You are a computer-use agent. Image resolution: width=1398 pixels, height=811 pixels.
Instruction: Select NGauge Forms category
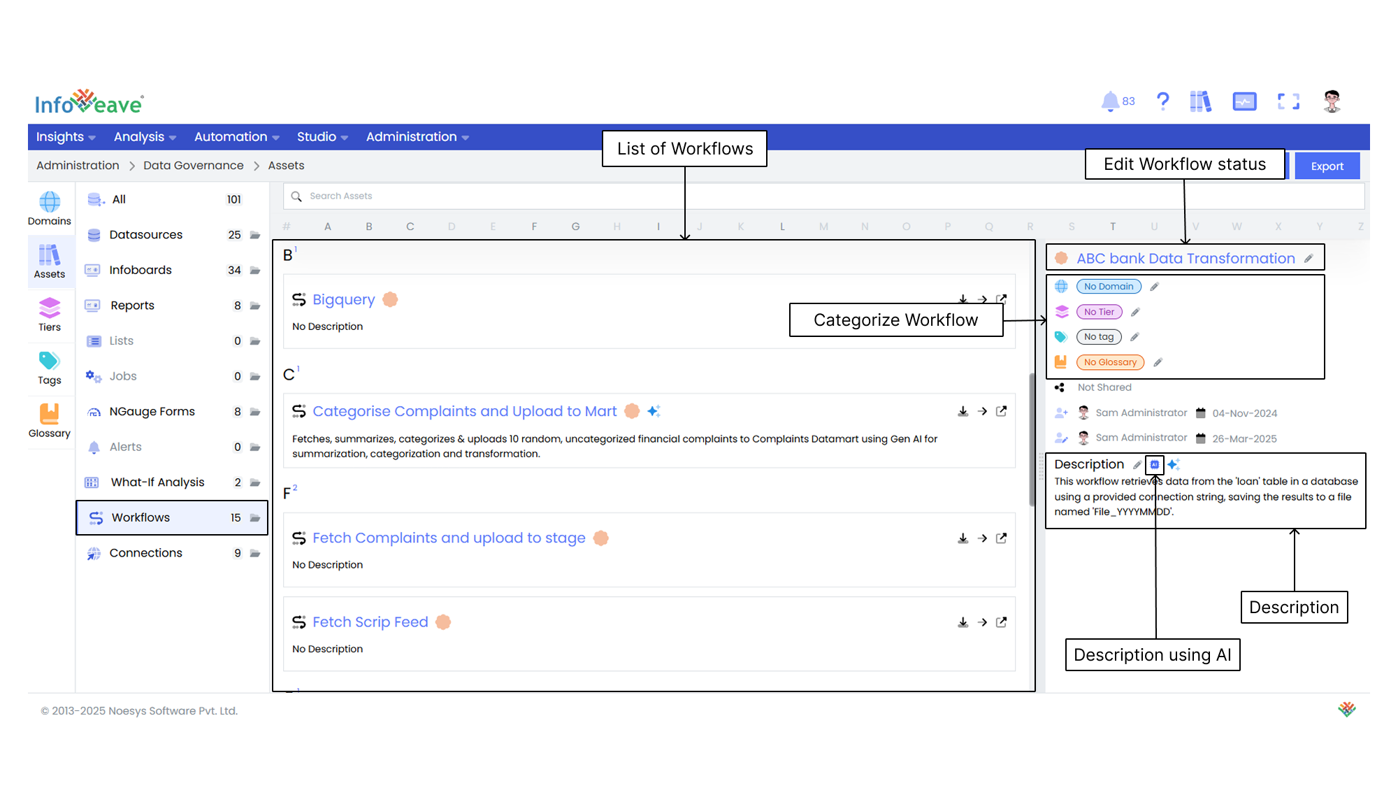[172, 411]
